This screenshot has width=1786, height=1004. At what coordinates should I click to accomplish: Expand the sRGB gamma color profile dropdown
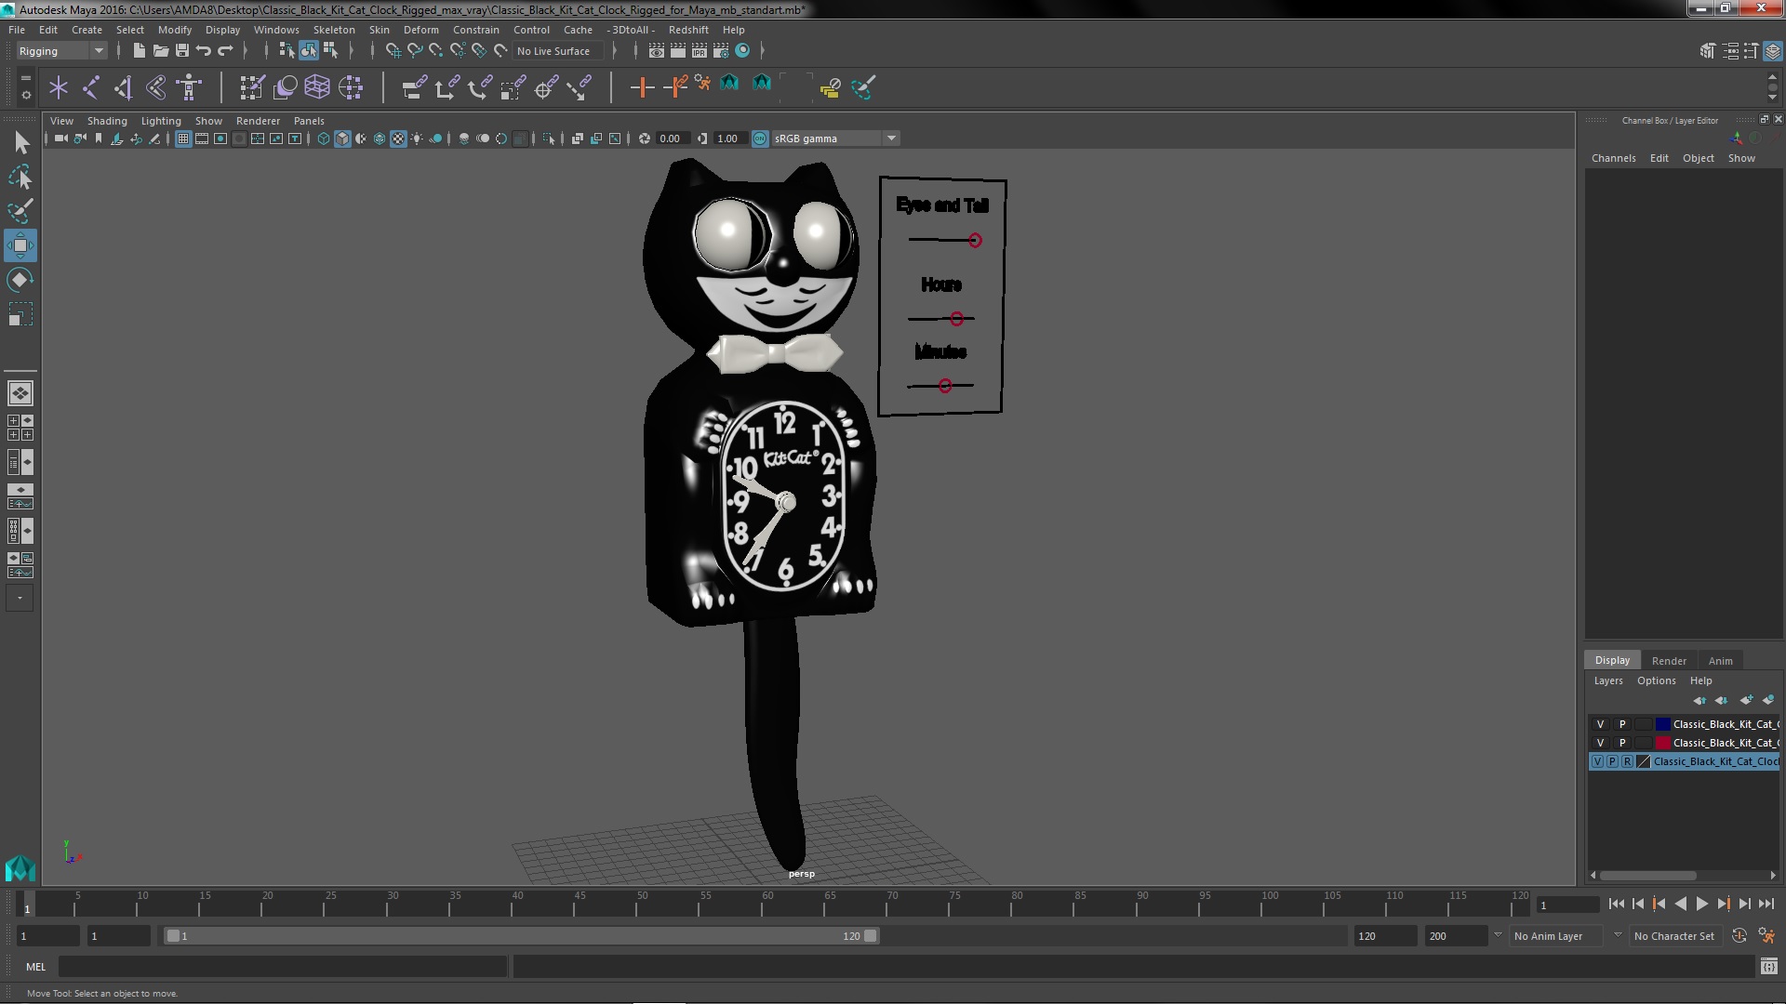point(890,138)
